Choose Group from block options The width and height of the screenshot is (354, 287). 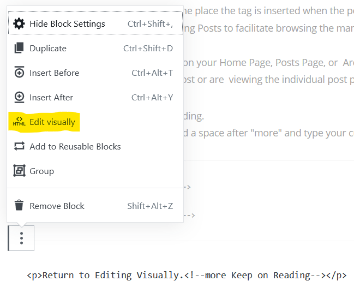(x=41, y=171)
